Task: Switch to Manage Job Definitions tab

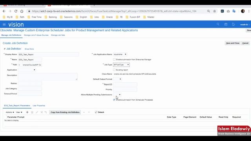Action: click(x=11, y=35)
